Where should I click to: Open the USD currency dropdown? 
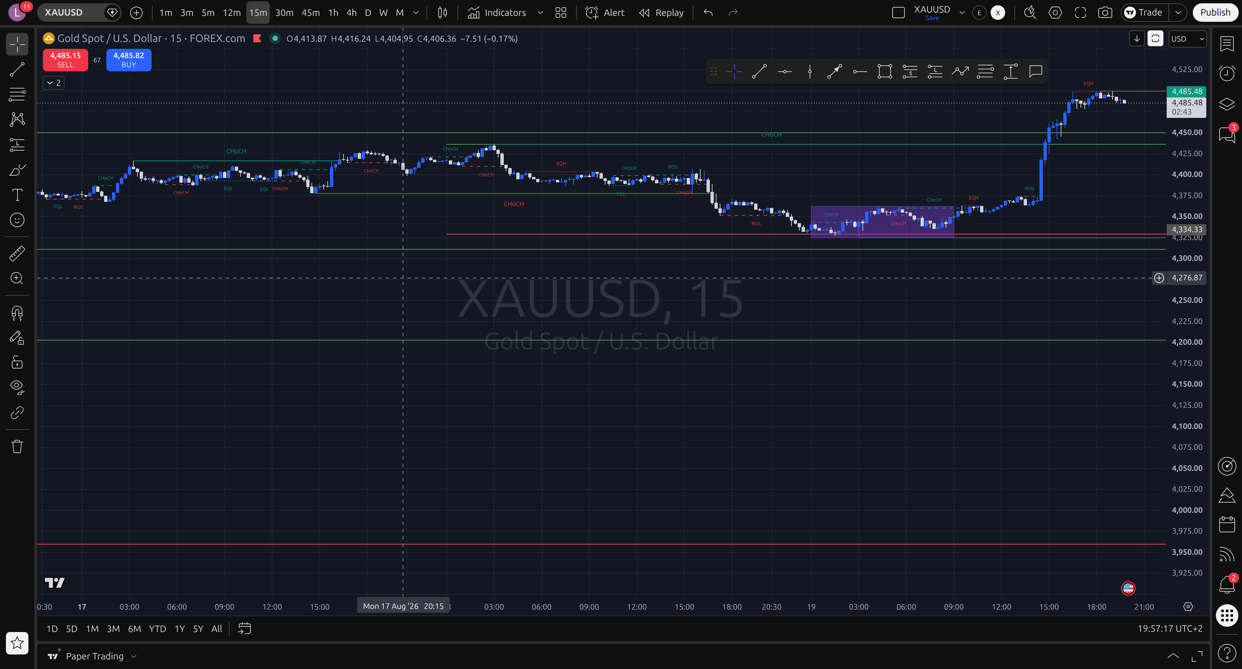[1187, 39]
